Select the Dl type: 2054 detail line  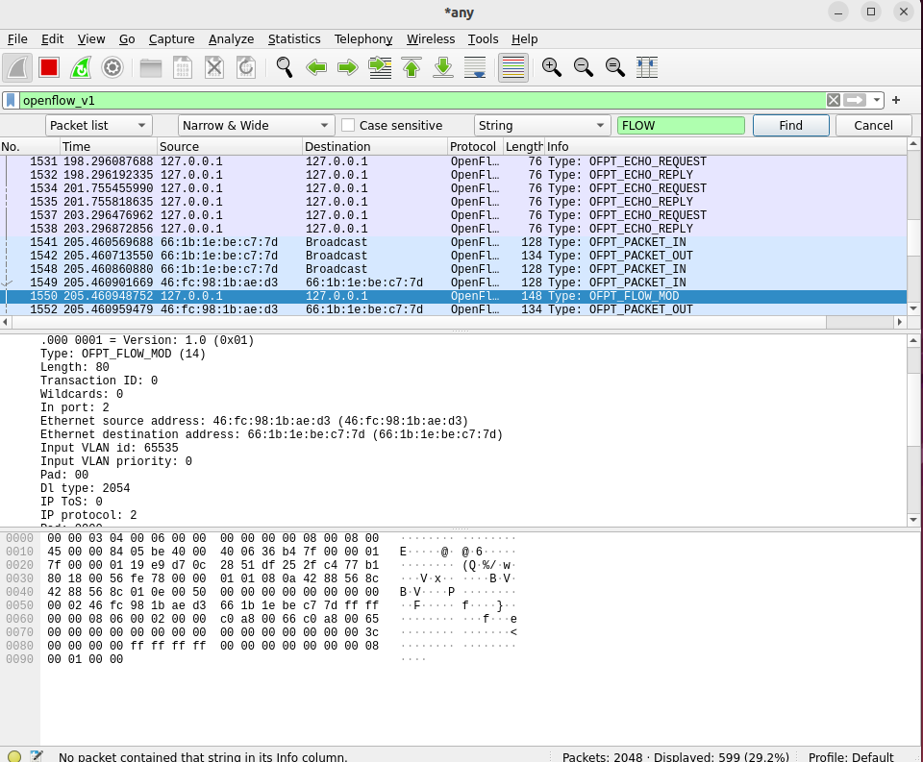(85, 488)
